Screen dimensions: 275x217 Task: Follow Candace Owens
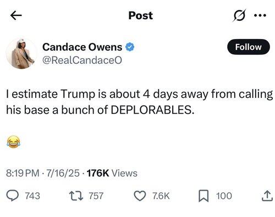[249, 47]
